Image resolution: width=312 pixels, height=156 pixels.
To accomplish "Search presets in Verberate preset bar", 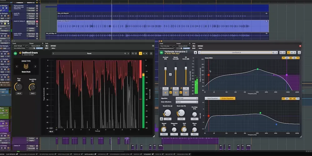I will click(x=273, y=52).
